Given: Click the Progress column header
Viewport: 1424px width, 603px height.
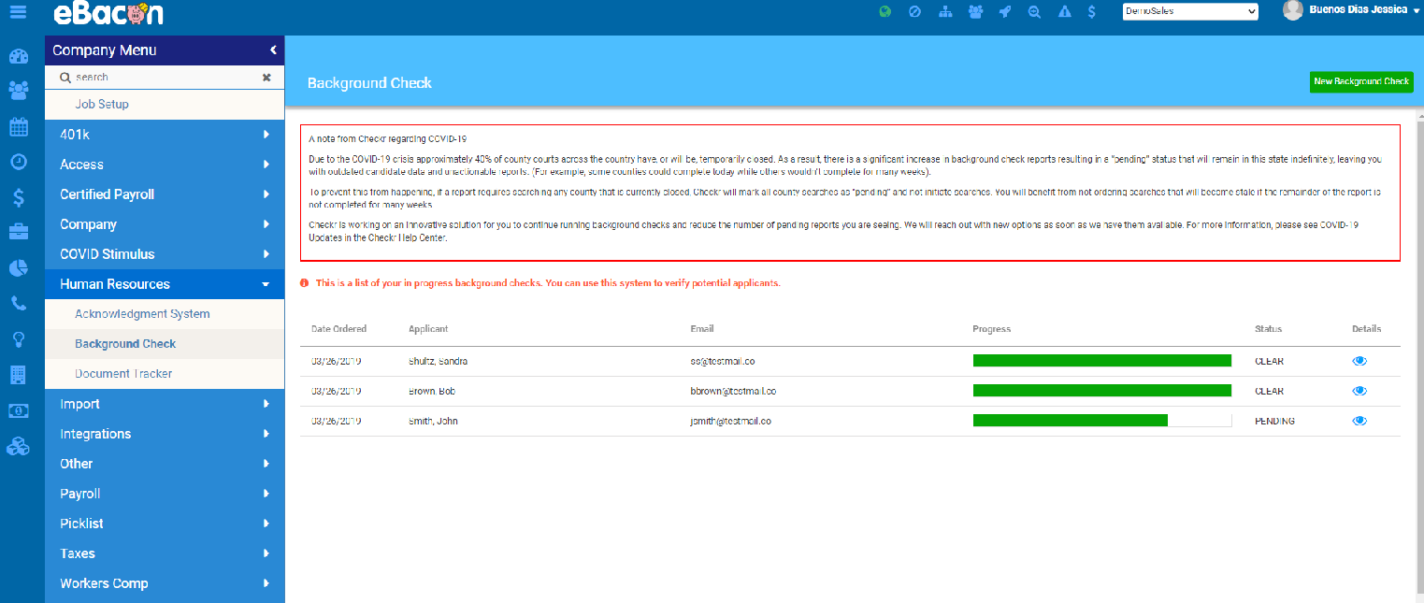Looking at the screenshot, I should (x=992, y=329).
